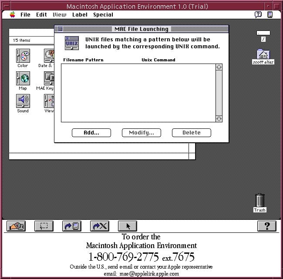The width and height of the screenshot is (283, 279).
Task: Open the Apple menu
Action: pos(13,15)
